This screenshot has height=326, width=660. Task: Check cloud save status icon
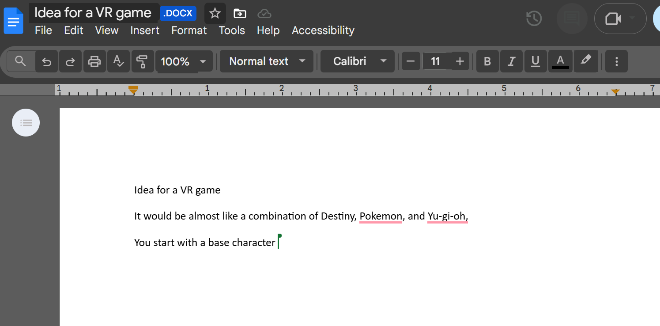tap(264, 14)
